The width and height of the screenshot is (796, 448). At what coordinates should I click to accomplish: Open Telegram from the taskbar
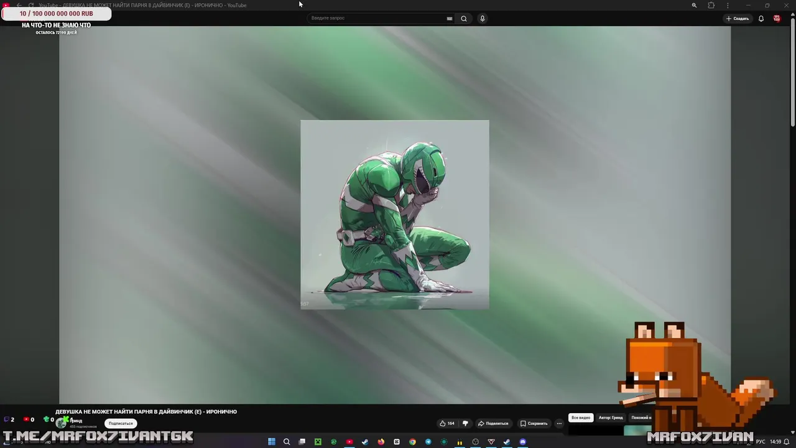(x=428, y=442)
